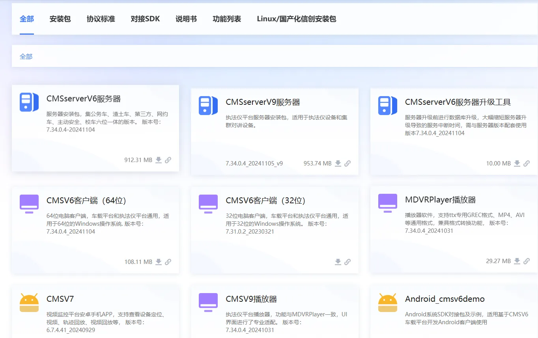This screenshot has height=338, width=538.
Task: Click the 10.00 MB file size
Action: tap(499, 163)
